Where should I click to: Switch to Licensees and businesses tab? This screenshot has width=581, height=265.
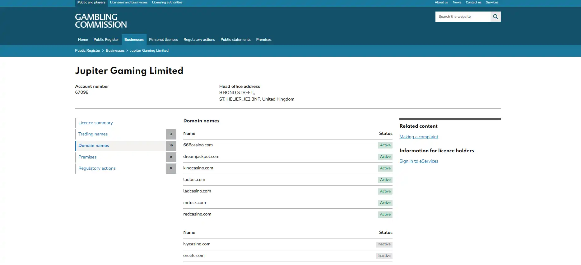point(129,2)
